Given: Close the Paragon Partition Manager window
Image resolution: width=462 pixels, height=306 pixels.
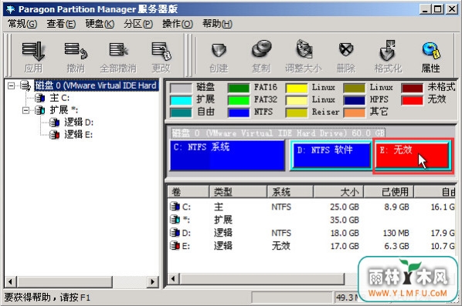Looking at the screenshot, I should click(x=451, y=9).
